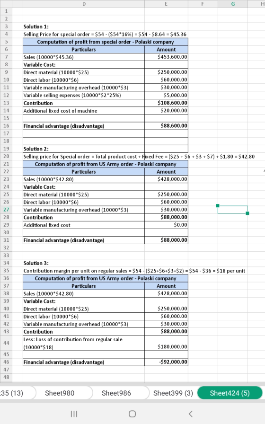Image resolution: width=265 pixels, height=424 pixels.
Task: Select the active Sheet424 (5) tab
Action: (x=230, y=393)
